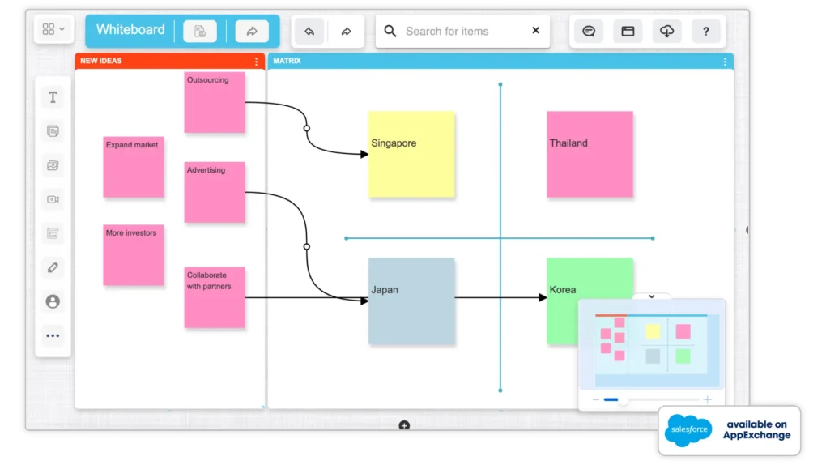The height and width of the screenshot is (465, 826).
Task: Click the share arrow icon in blue toolbar
Action: point(252,31)
